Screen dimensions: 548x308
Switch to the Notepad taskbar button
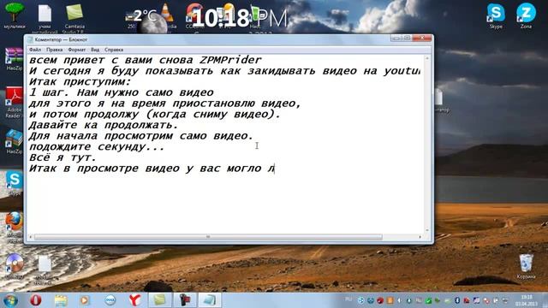click(210, 300)
